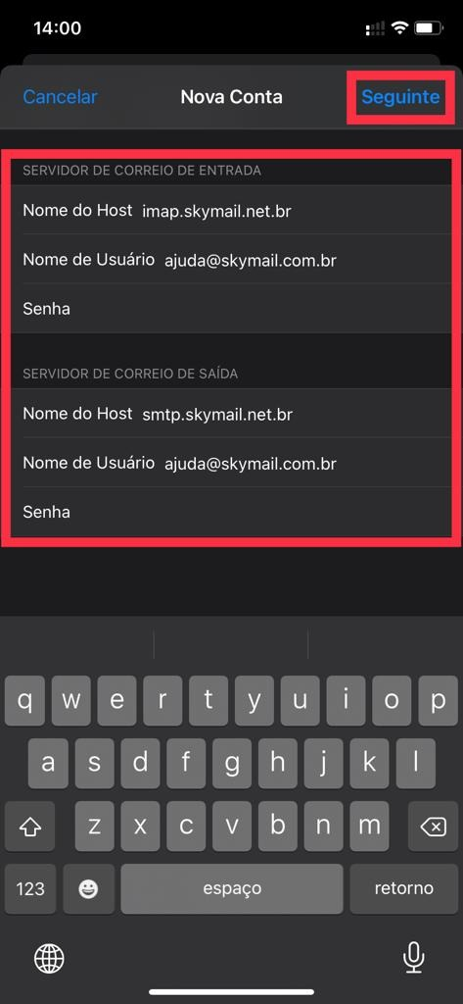
Task: Switch to the 123 numeric keyboard
Action: 30,888
